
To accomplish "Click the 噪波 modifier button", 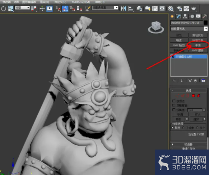I will [179, 40].
